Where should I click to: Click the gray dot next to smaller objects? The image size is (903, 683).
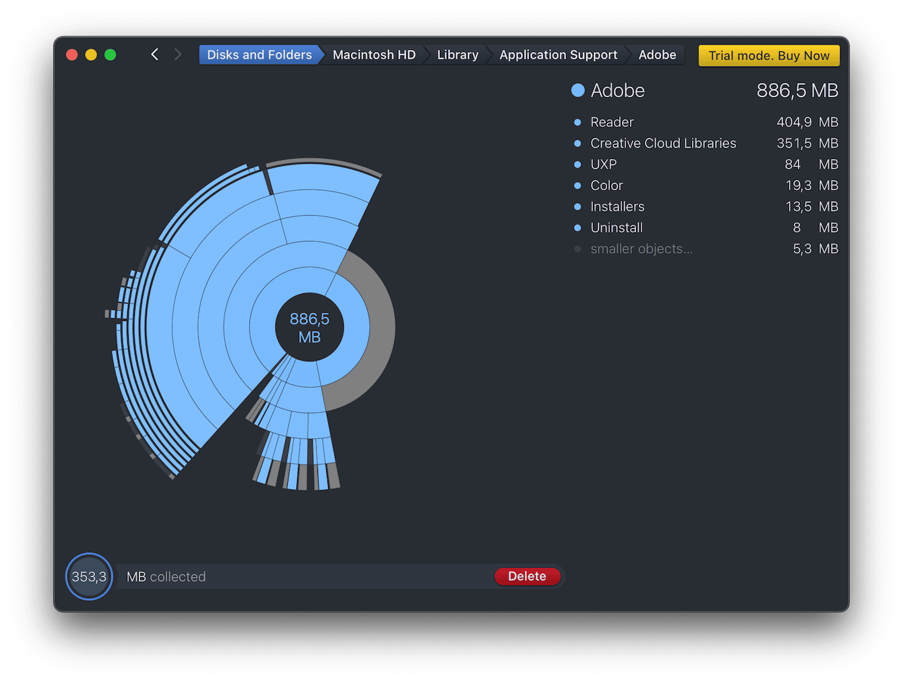point(578,249)
